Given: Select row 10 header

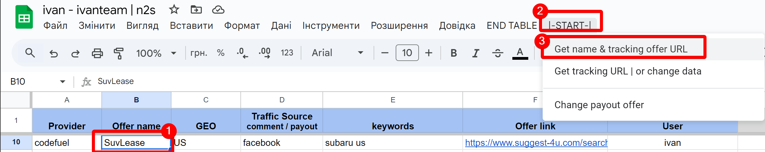Looking at the screenshot, I should click(x=16, y=142).
